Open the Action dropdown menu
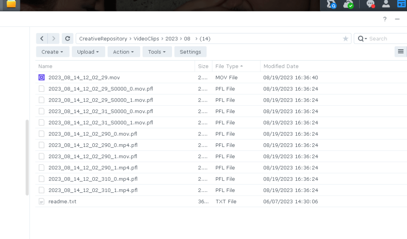Viewport: 407px width, 239px height. pos(124,52)
